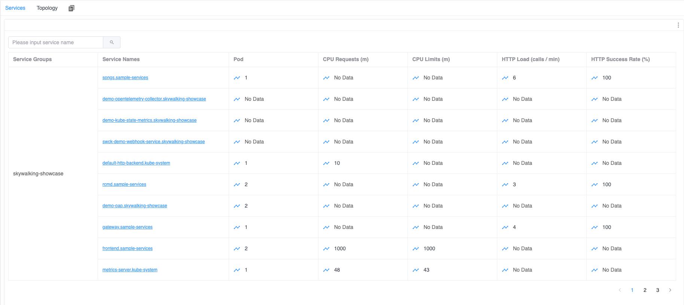This screenshot has width=684, height=305.
Task: Click the swck-demo-webhook-service link
Action: [153, 142]
